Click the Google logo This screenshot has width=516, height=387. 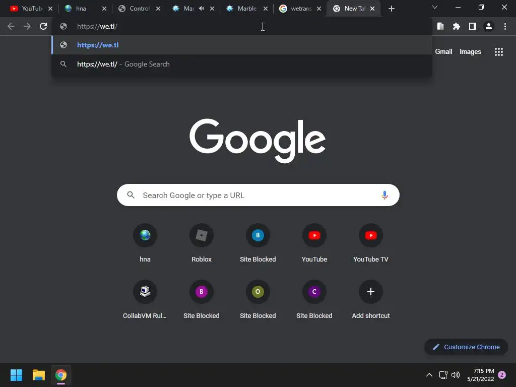tap(257, 141)
